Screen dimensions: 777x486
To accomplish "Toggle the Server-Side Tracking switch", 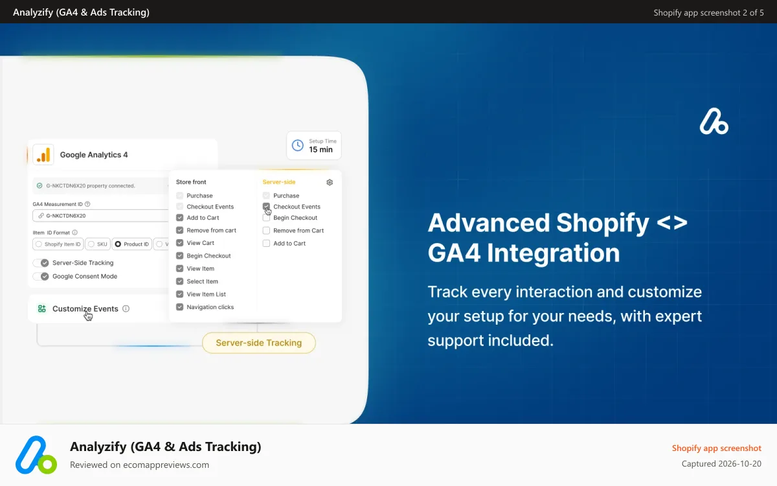I will [x=41, y=263].
